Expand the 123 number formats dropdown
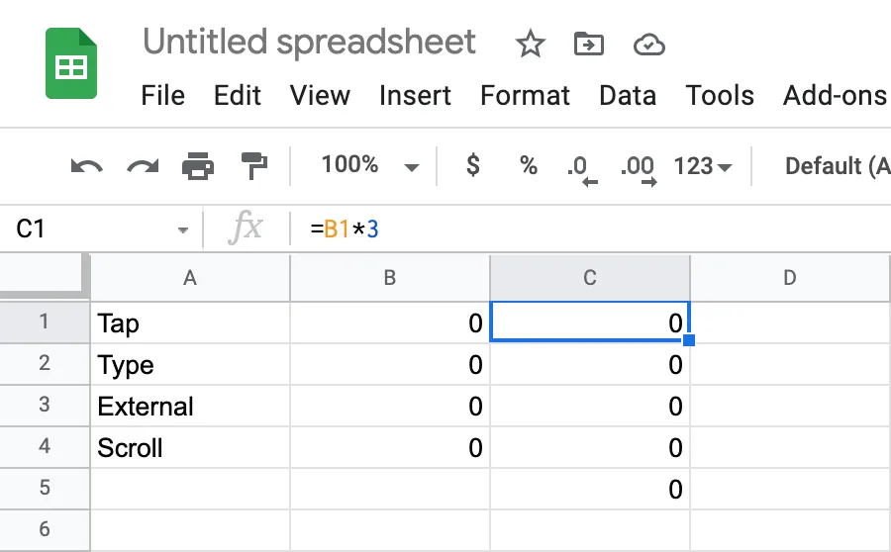This screenshot has height=552, width=891. point(702,166)
